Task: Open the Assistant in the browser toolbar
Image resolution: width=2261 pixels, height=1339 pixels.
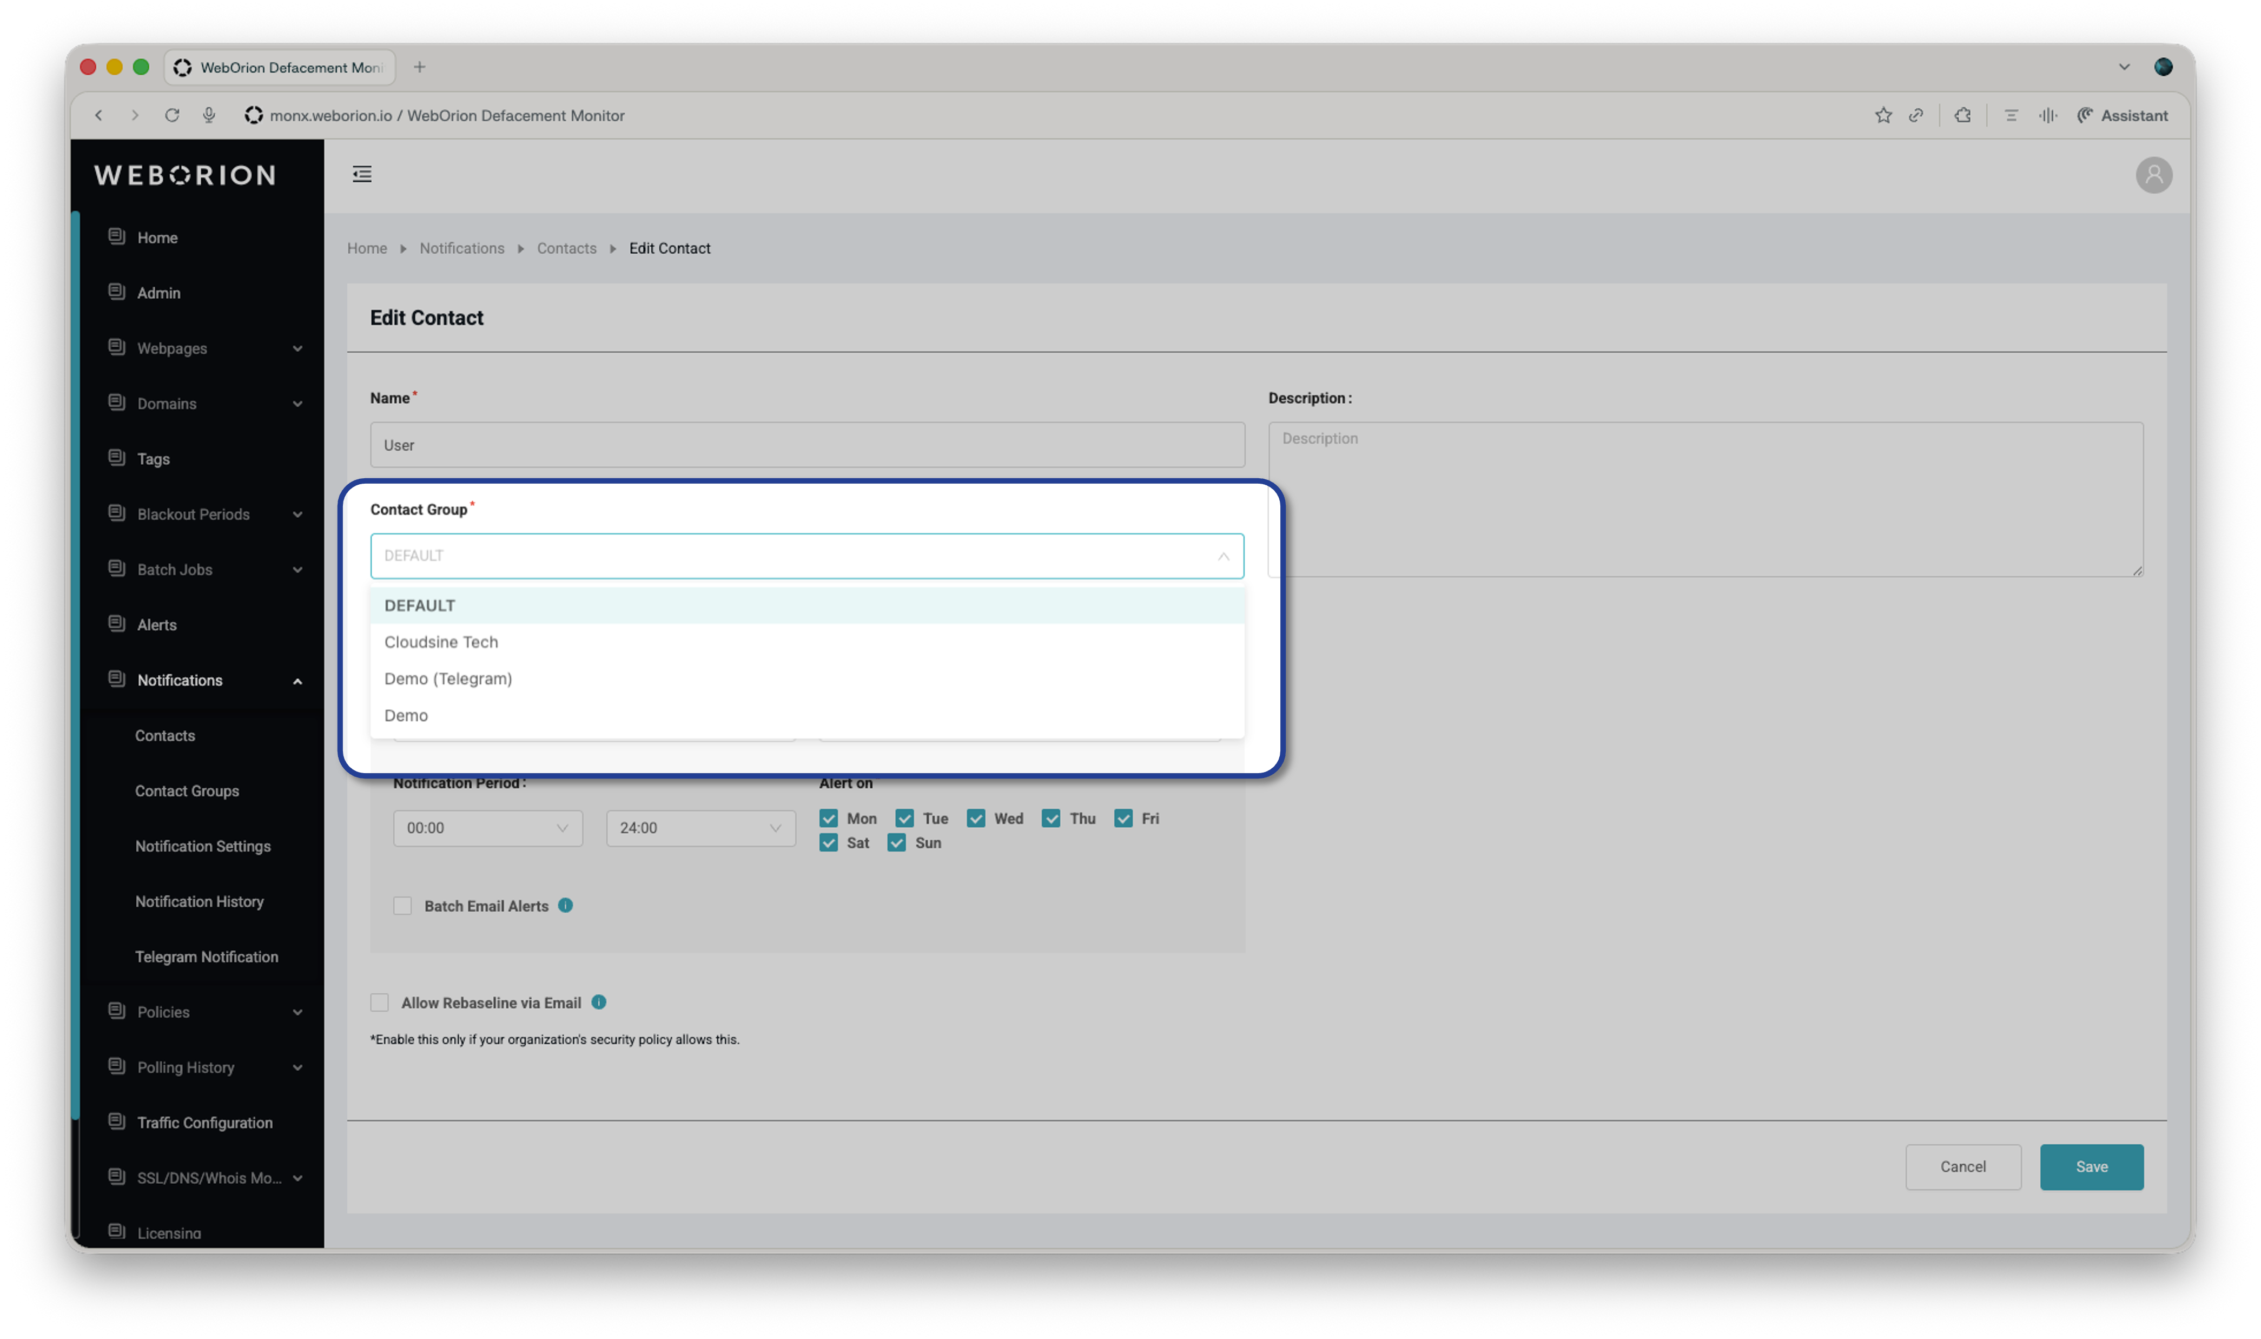Action: pyautogui.click(x=2121, y=115)
